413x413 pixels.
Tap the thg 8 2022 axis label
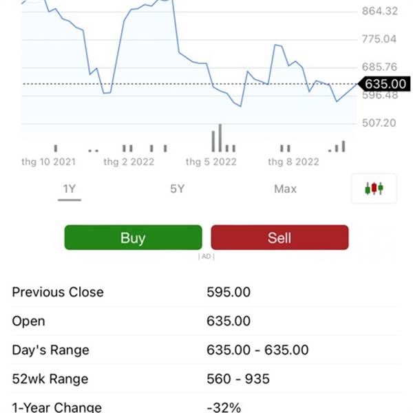293,162
